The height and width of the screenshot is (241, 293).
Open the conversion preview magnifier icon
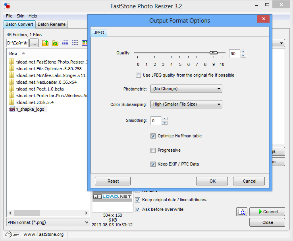(x=242, y=212)
